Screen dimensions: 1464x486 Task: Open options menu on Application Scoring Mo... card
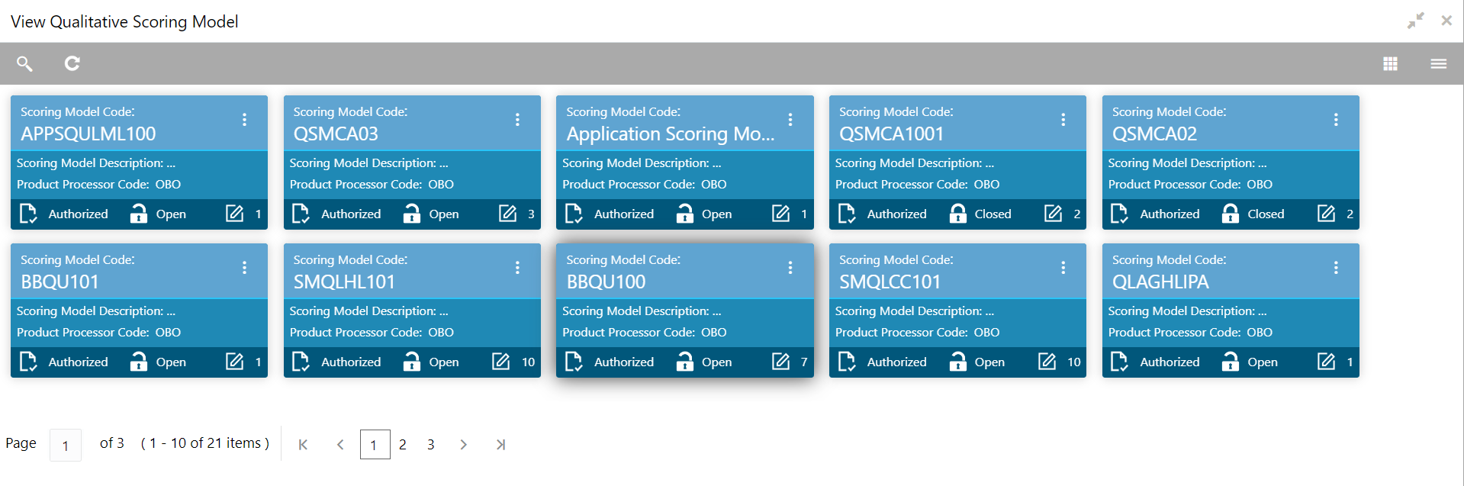(790, 120)
